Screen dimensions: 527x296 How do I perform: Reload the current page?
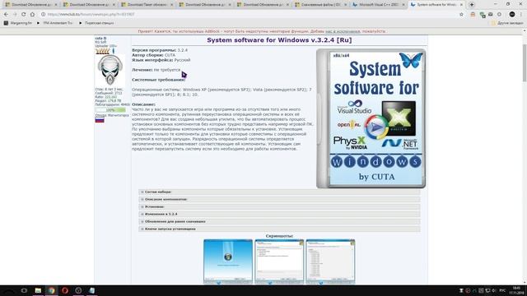click(x=24, y=15)
